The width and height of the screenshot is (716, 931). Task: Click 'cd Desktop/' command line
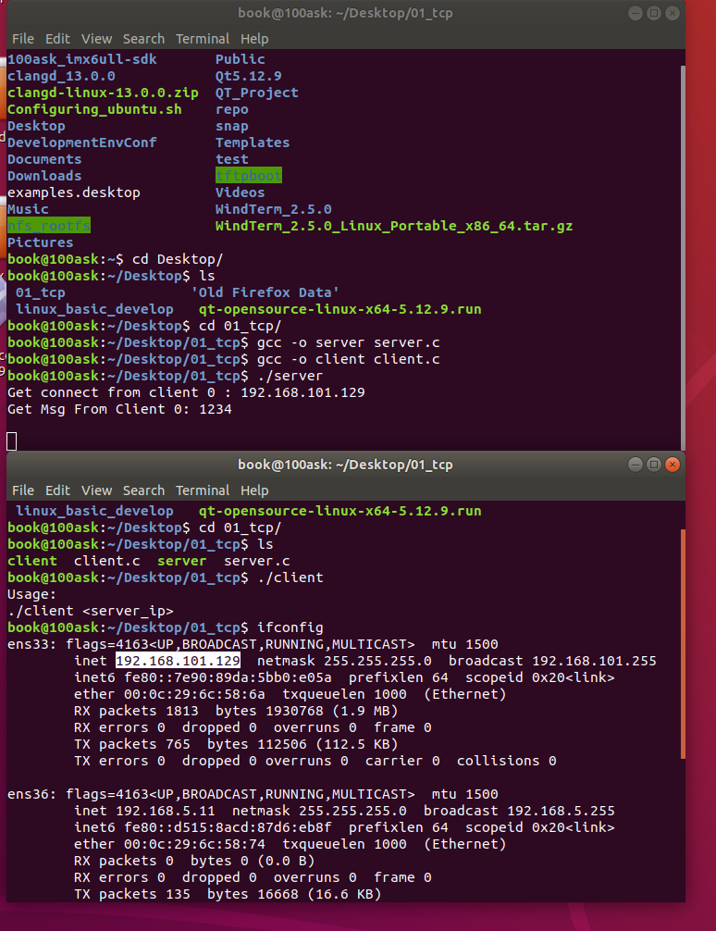coord(178,259)
